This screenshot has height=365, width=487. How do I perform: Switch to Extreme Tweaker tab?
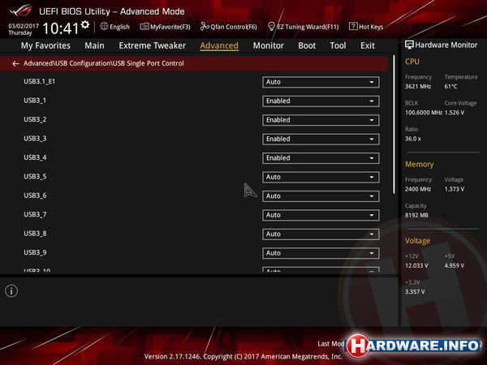pos(153,45)
